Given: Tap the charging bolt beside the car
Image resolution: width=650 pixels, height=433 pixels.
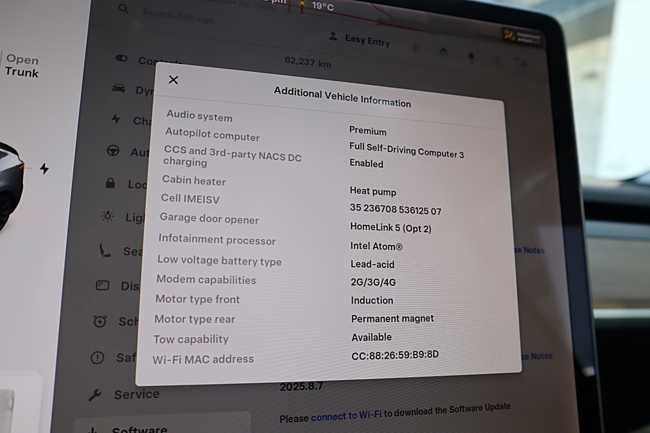Looking at the screenshot, I should [x=44, y=168].
